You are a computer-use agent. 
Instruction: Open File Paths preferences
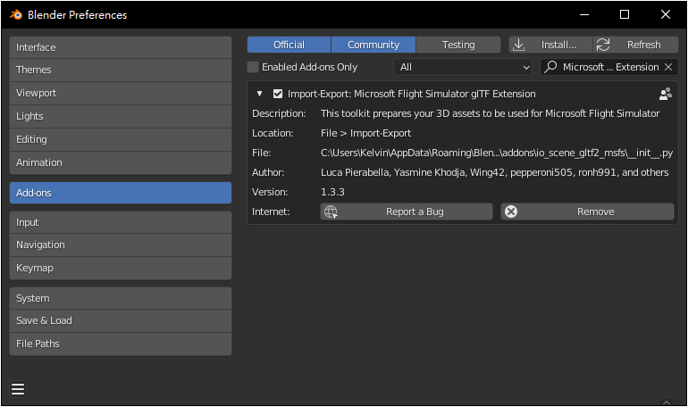[121, 344]
